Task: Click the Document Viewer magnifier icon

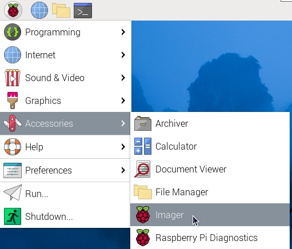Action: click(142, 169)
